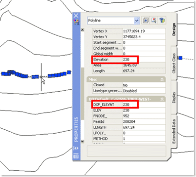Open Quick Select with the funnel icon
This screenshot has width=196, height=177.
(x=162, y=20)
